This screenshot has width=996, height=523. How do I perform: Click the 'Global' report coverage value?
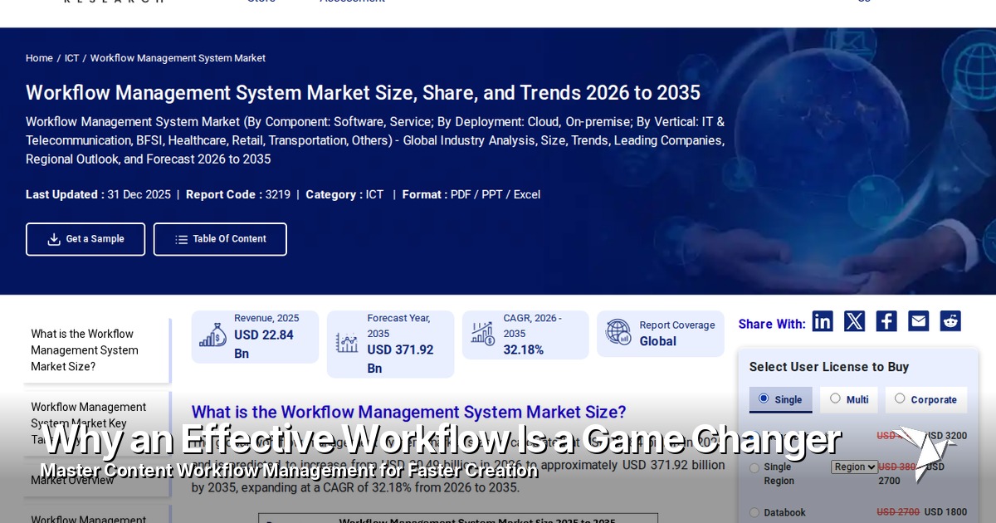coord(658,341)
